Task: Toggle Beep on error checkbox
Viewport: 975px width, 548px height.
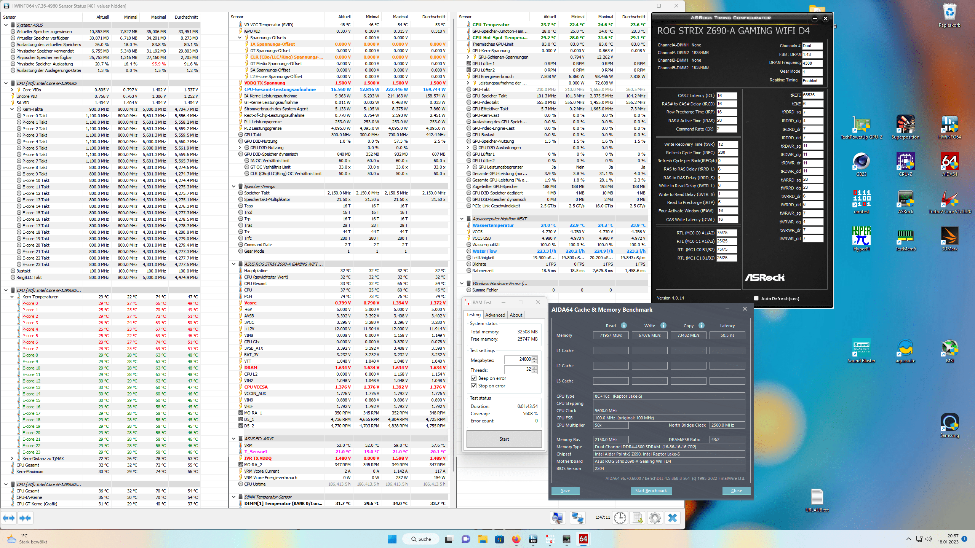Action: pyautogui.click(x=474, y=378)
